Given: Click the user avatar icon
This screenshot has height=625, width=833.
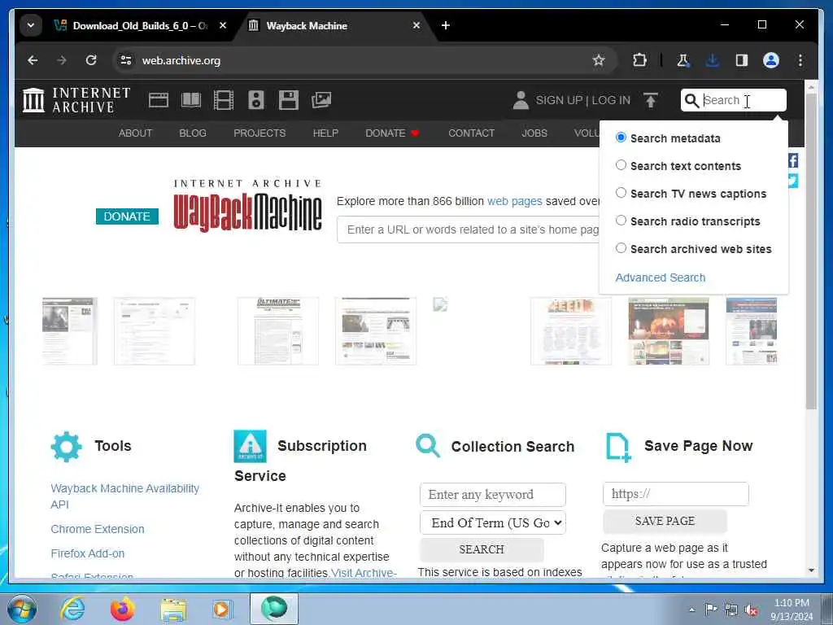Looking at the screenshot, I should tap(521, 100).
